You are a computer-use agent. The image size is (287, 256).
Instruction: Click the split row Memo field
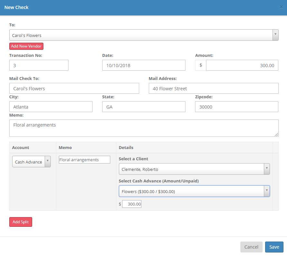(84, 160)
